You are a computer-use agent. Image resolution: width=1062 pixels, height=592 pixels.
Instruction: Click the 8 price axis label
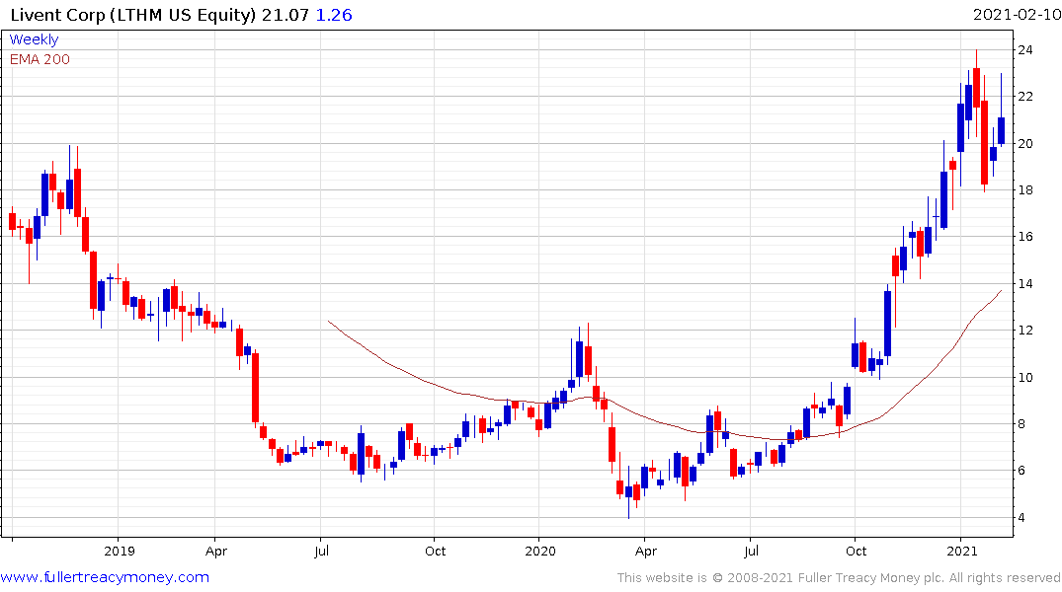1021,424
